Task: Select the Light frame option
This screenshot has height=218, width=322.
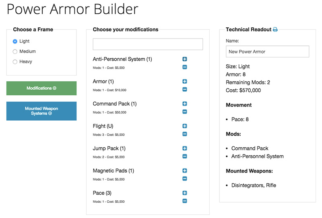Action: click(x=15, y=41)
